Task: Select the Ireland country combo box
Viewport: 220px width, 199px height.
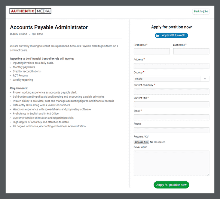Action: pyautogui.click(x=171, y=79)
